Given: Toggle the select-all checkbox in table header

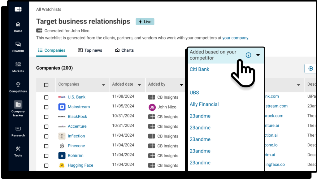Looking at the screenshot, I should tap(46, 85).
